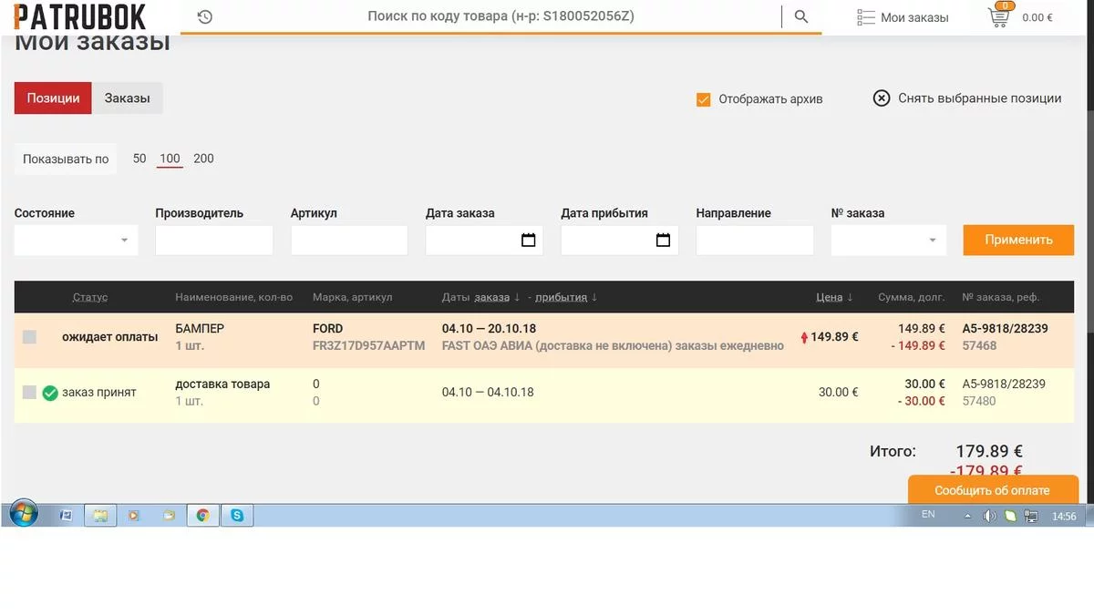Viewport: 1094px width, 615px height.
Task: Select the Позиции tab
Action: 53,98
